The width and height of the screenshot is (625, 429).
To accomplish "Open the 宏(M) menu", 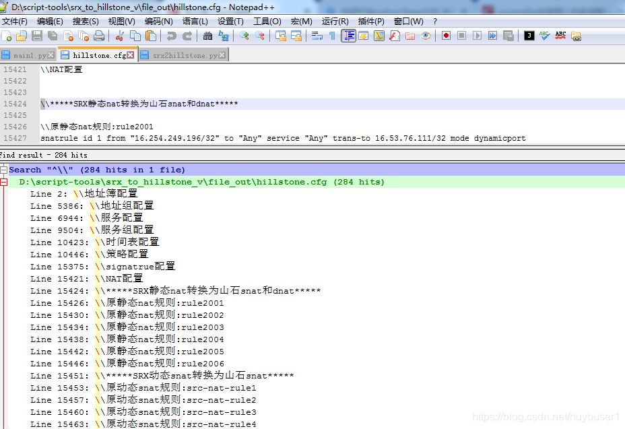I will [301, 22].
